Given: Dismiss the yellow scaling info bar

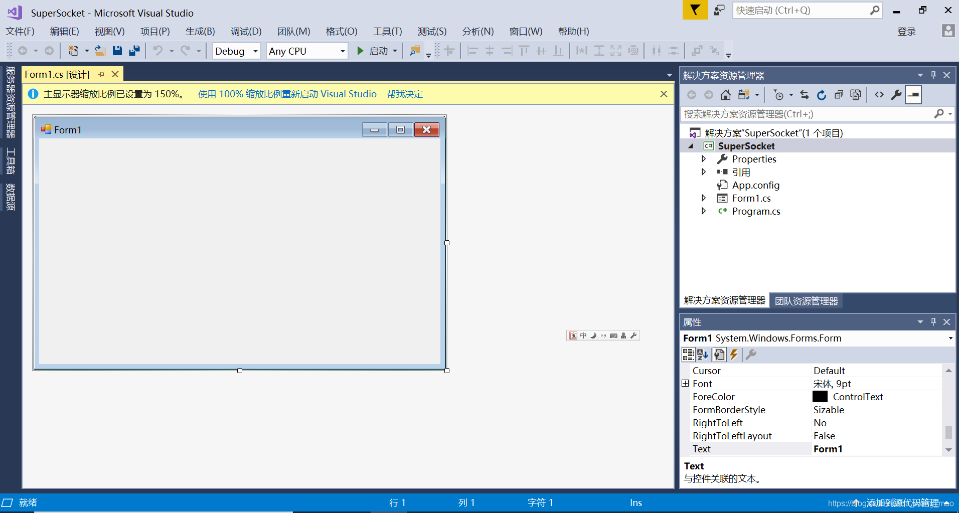Looking at the screenshot, I should click(x=664, y=94).
